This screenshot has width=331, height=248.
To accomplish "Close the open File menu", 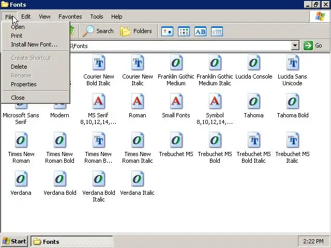I will (x=9, y=17).
